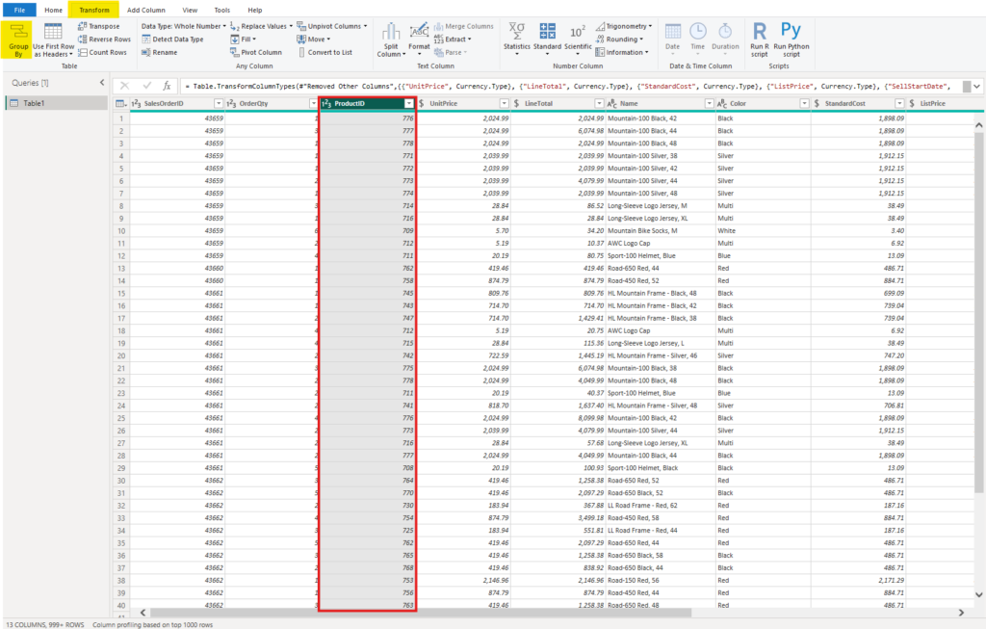Open Color column filter dropdown

pyautogui.click(x=804, y=103)
